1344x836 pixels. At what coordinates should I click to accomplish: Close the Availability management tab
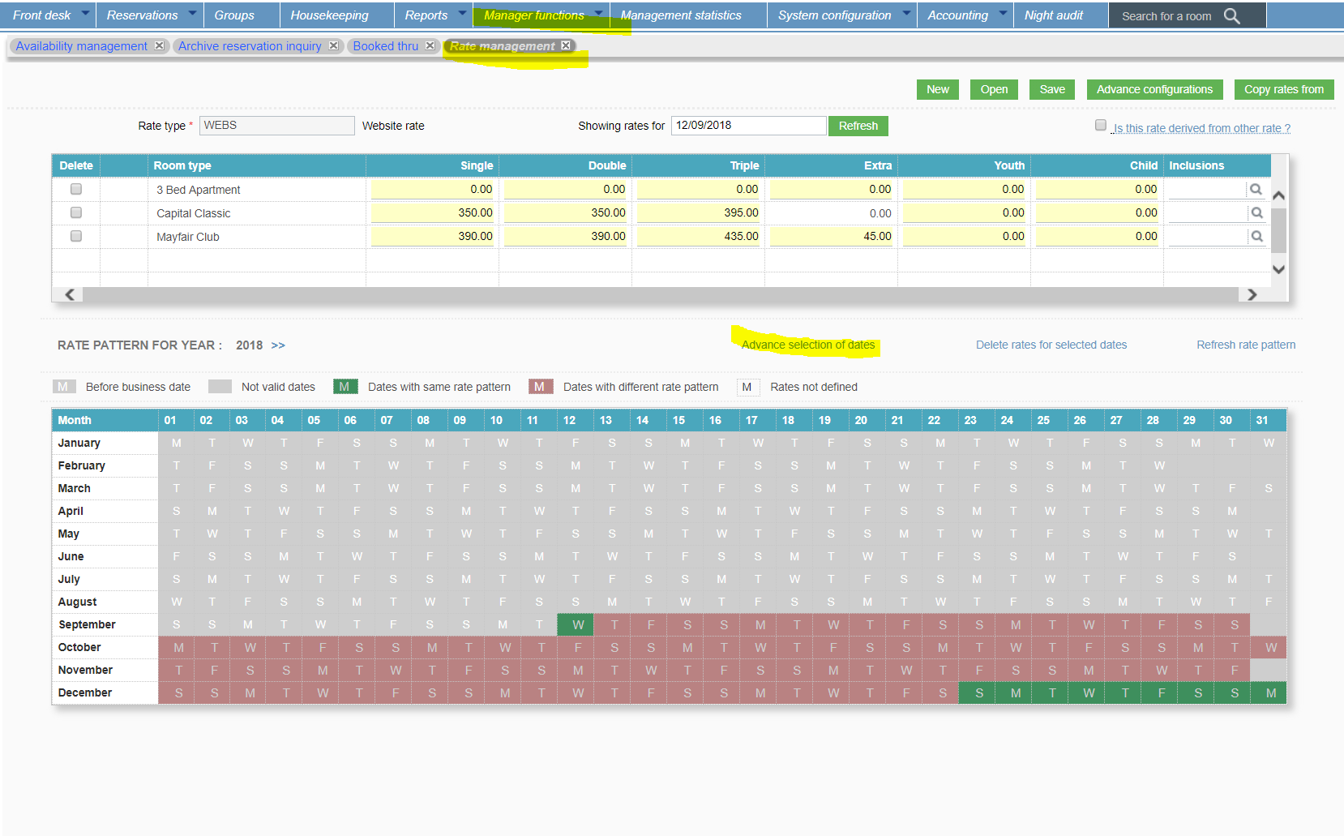click(x=159, y=46)
